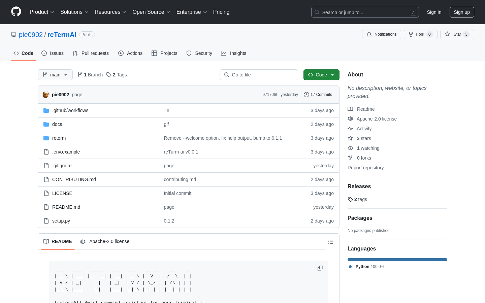Open the LICENSE file

point(62,193)
